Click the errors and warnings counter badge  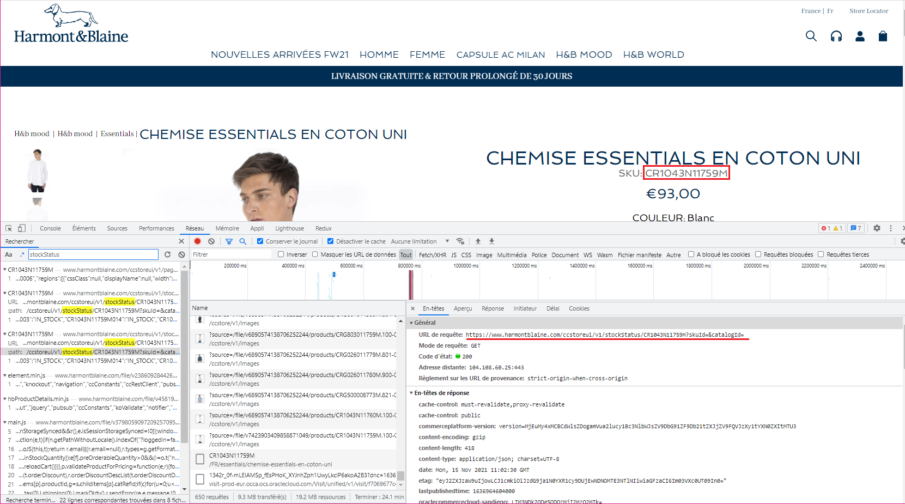pos(832,228)
